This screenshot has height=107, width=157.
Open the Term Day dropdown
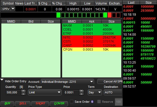tap(95, 92)
